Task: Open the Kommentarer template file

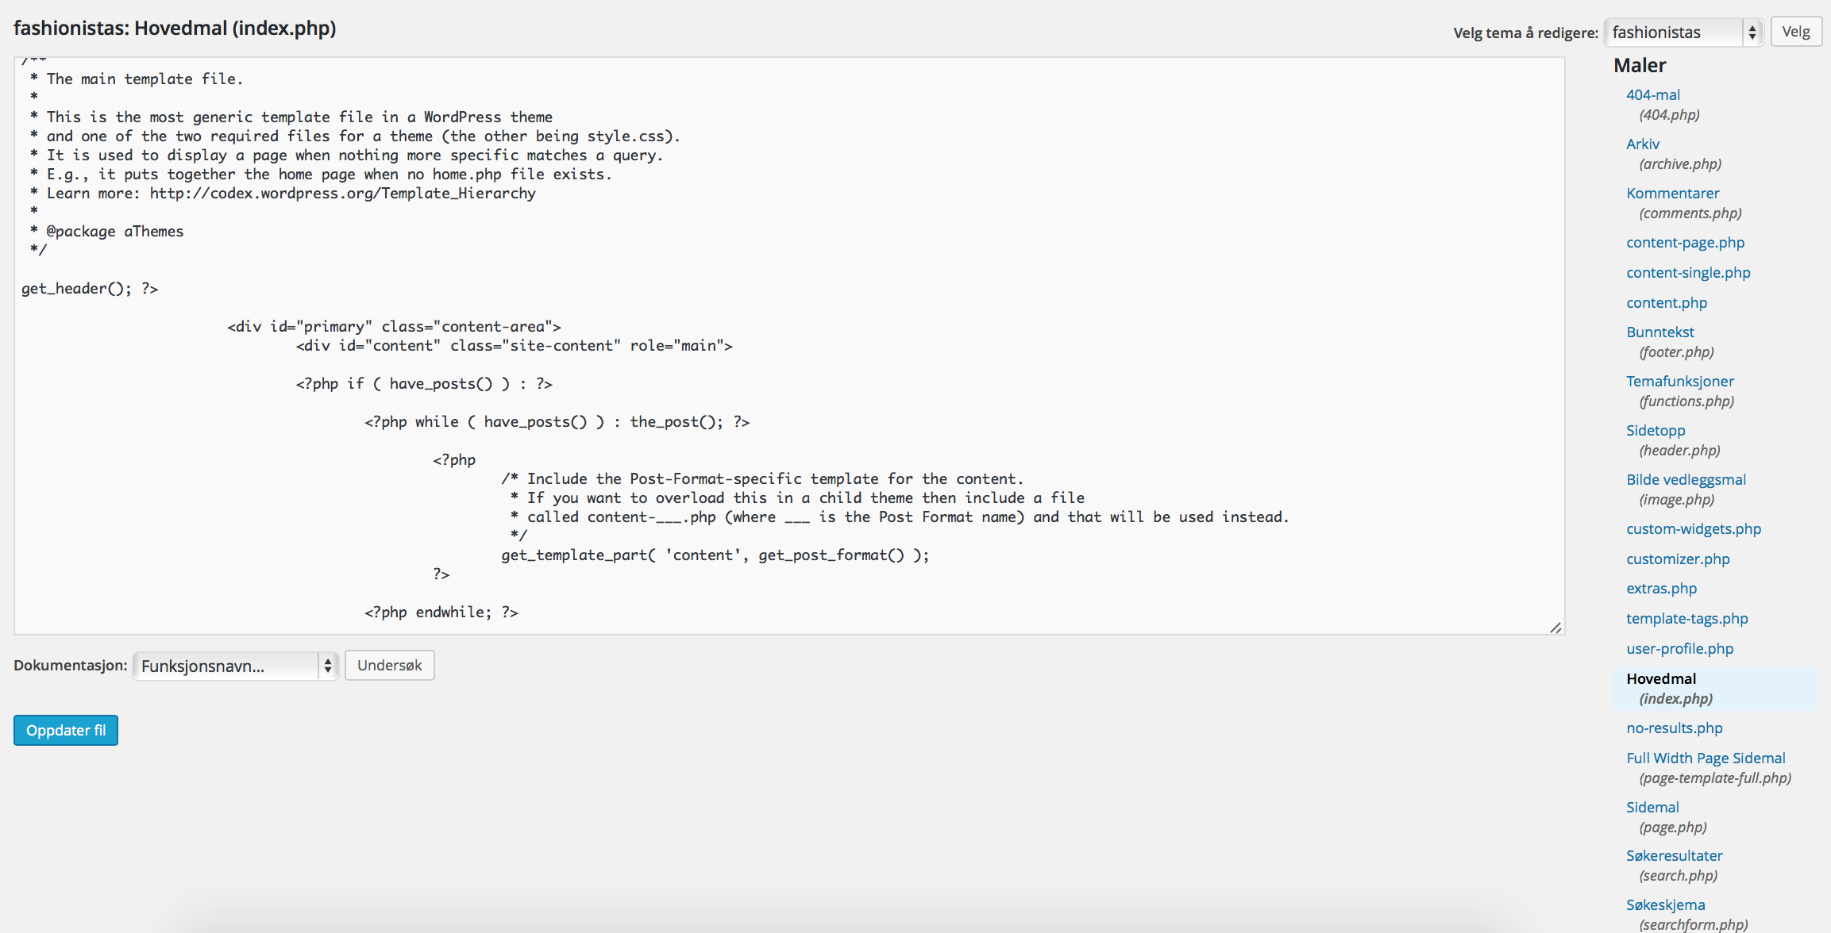Action: click(x=1673, y=193)
